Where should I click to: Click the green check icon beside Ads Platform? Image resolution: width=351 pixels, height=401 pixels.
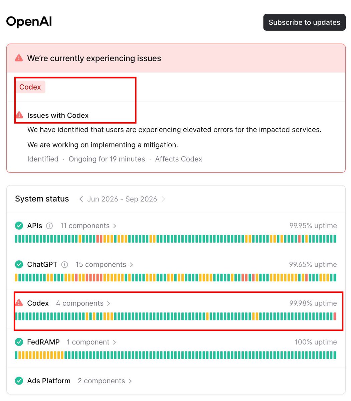(19, 381)
